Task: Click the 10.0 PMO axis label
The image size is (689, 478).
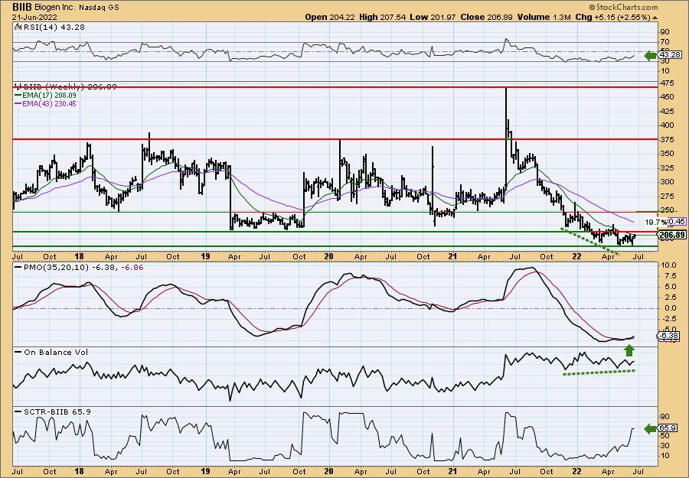Action: (668, 265)
